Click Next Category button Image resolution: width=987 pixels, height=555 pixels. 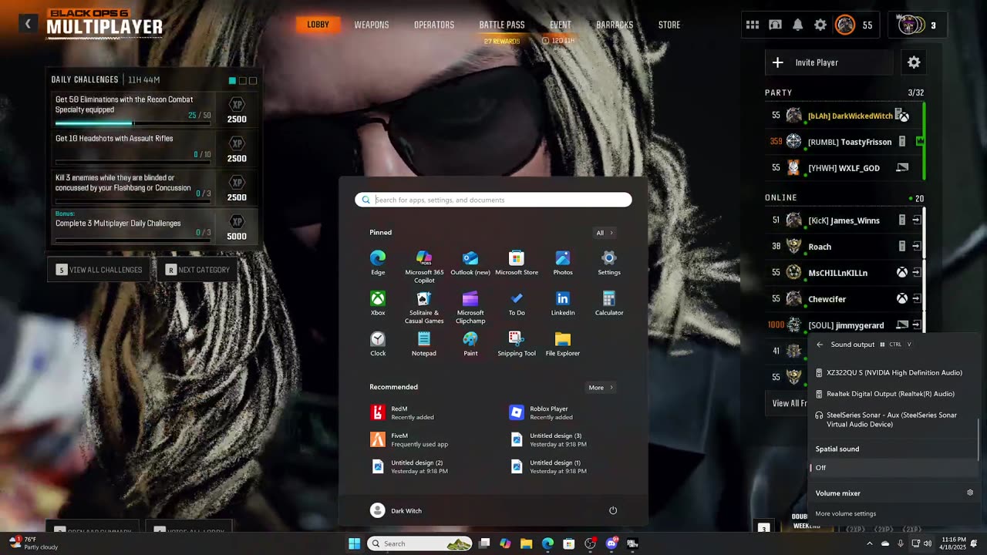coord(198,270)
